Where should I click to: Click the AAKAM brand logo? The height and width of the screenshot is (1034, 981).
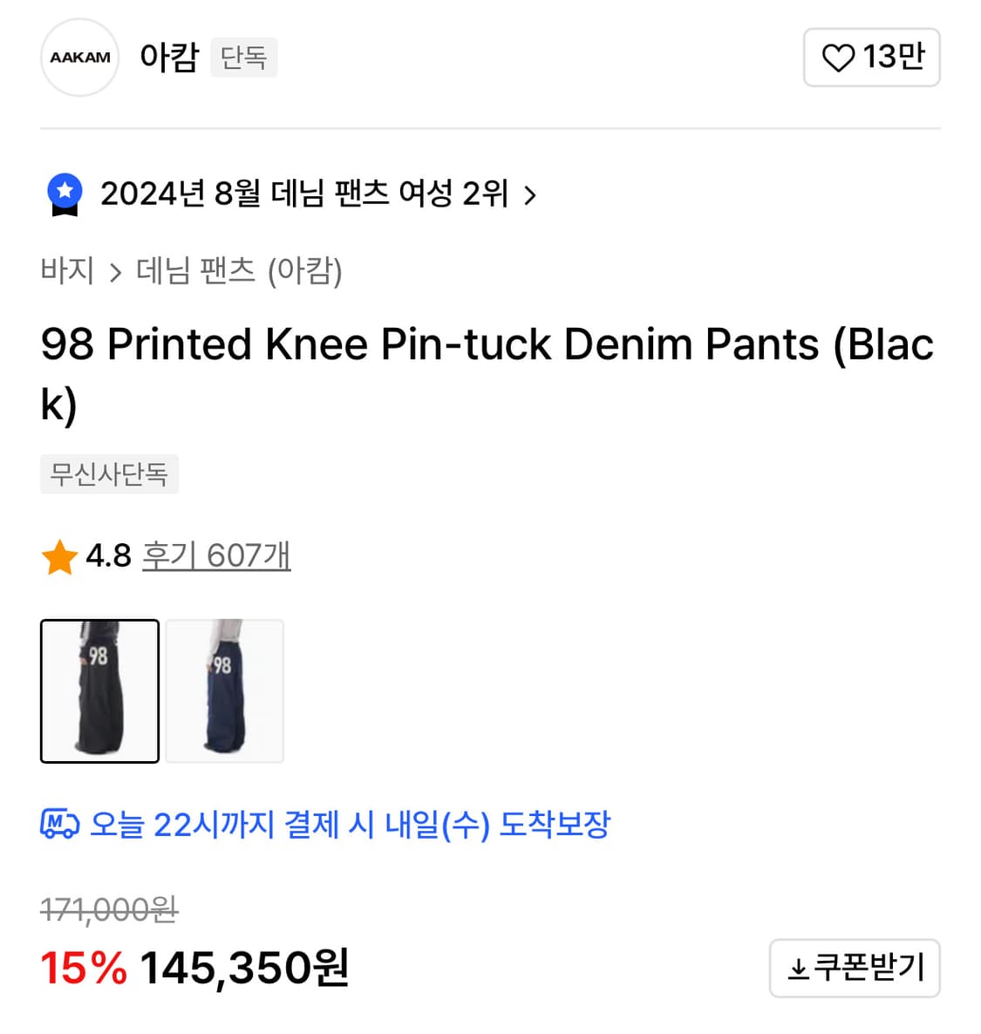(x=79, y=58)
